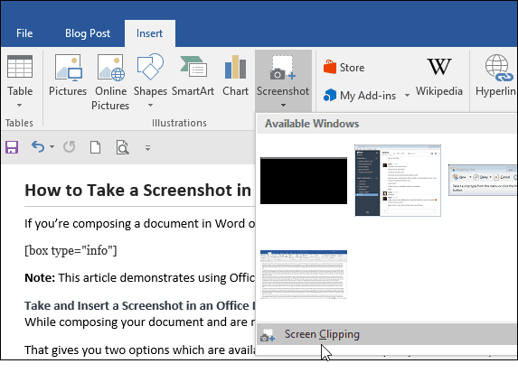Customize Quick Access Toolbar dropdown
518x373 pixels.
[x=147, y=148]
